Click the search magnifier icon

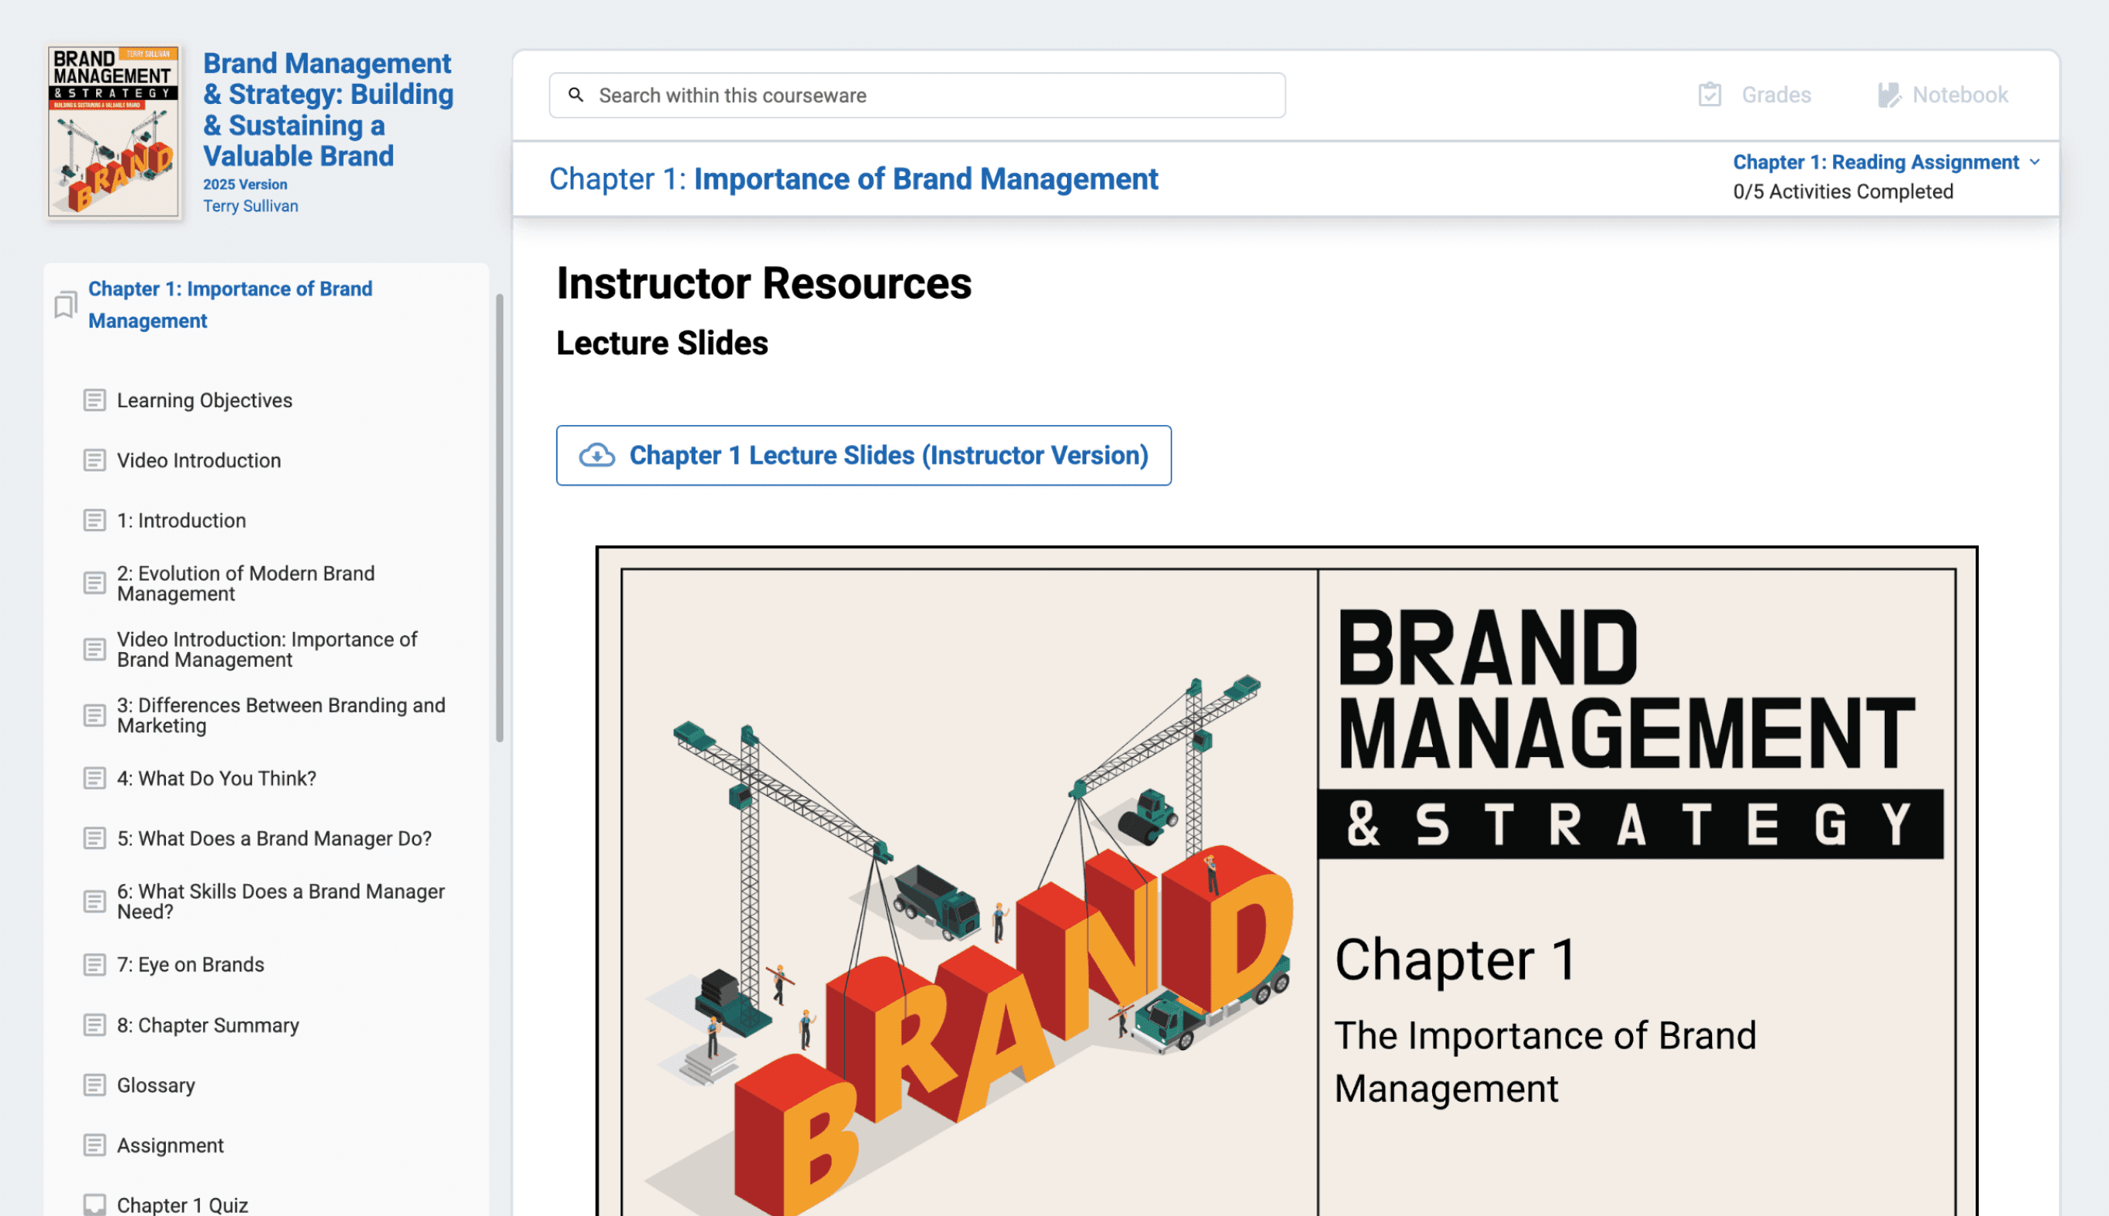click(576, 95)
